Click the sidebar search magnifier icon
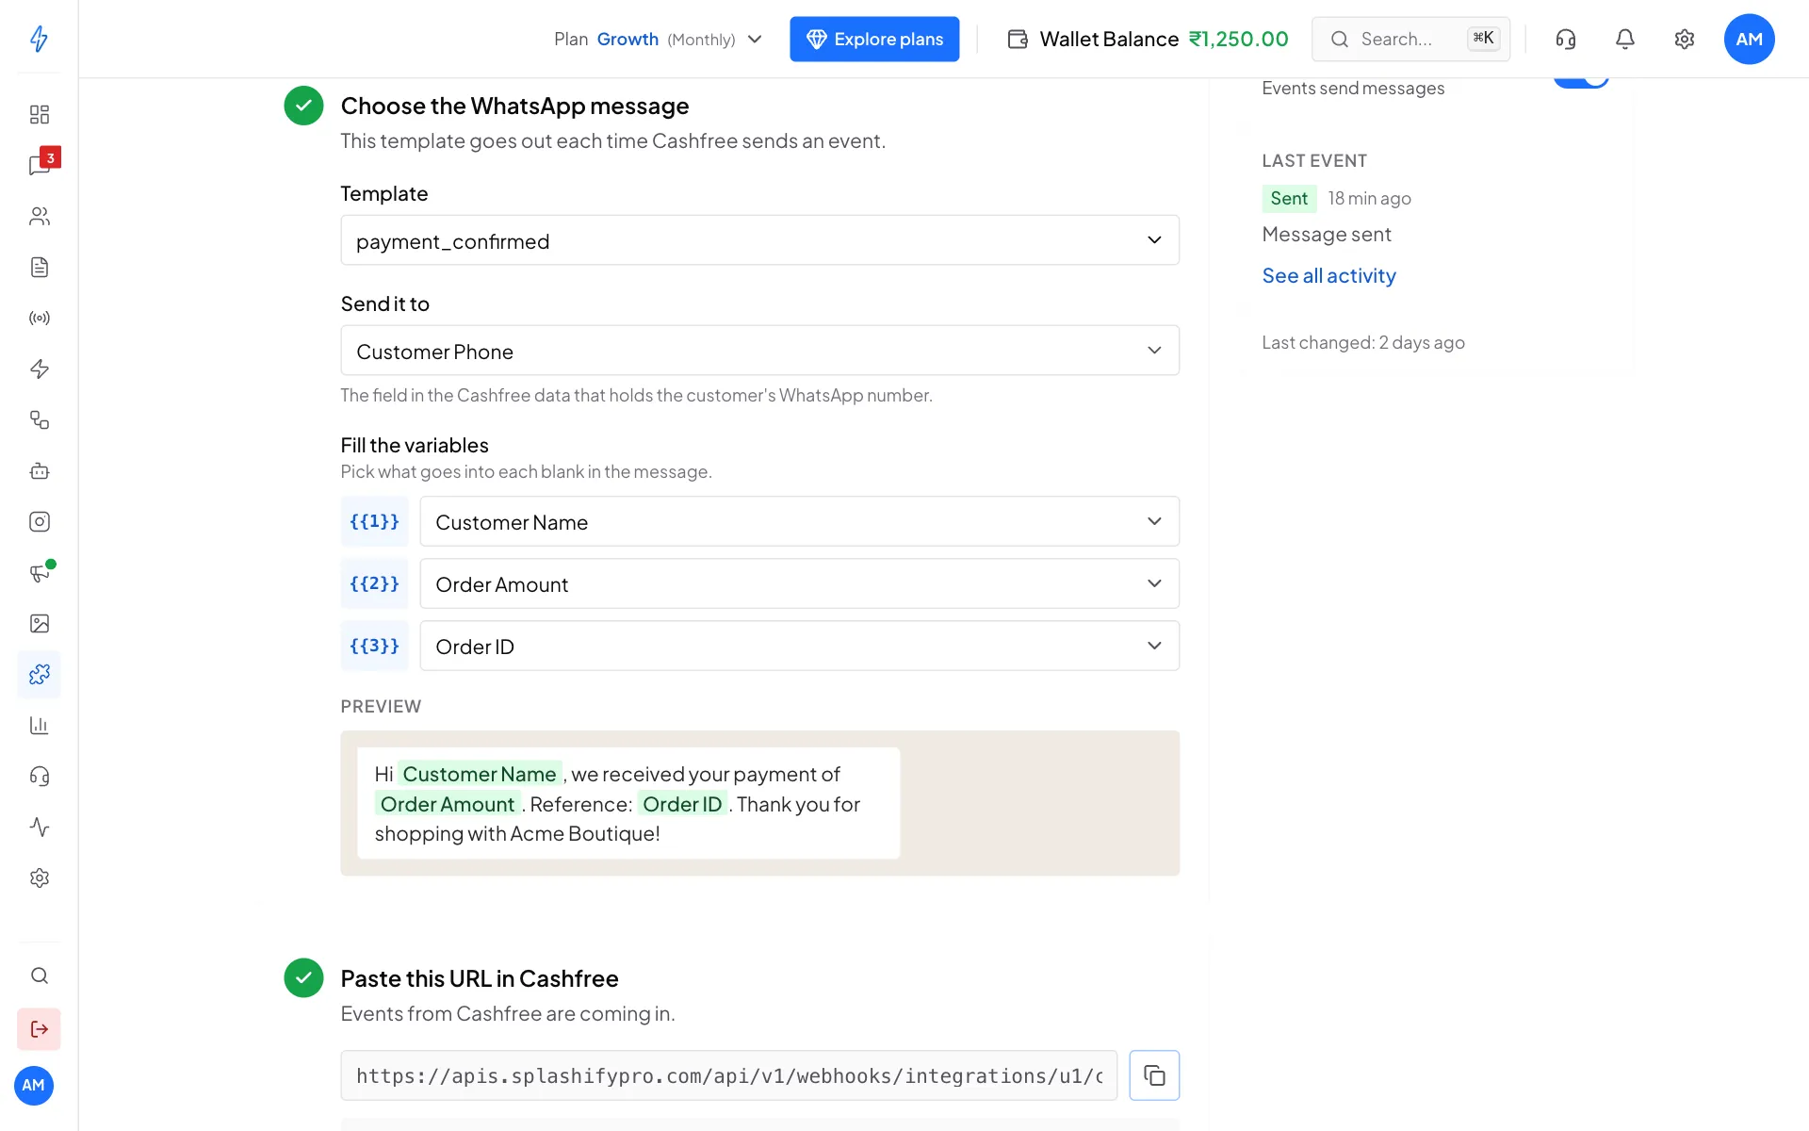Image resolution: width=1809 pixels, height=1131 pixels. tap(39, 975)
